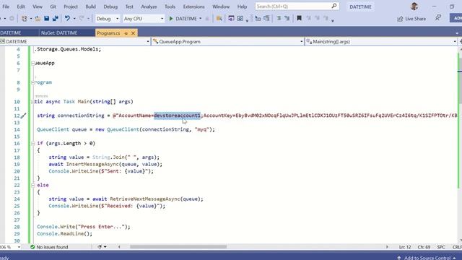Collapse the Main method at line 10
462x260 pixels.
(32, 102)
